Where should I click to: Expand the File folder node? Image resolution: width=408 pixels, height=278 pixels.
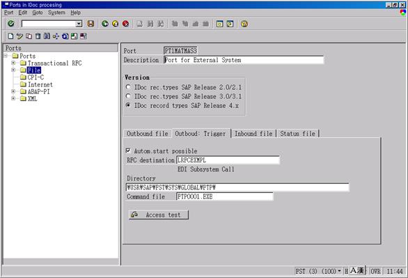(x=13, y=70)
